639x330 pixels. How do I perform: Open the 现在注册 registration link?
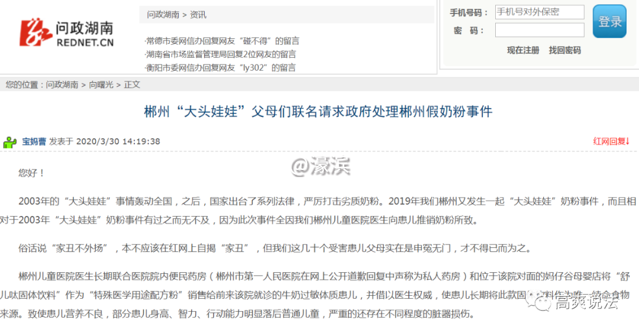tap(523, 51)
